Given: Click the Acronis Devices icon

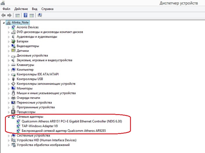Looking at the screenshot, I should click(13, 27).
